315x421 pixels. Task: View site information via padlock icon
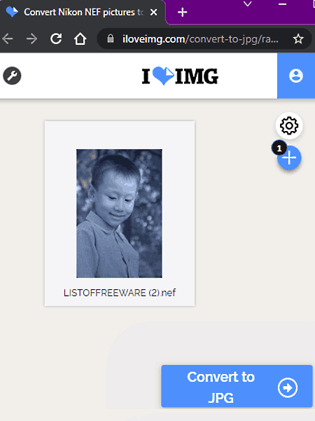[111, 39]
